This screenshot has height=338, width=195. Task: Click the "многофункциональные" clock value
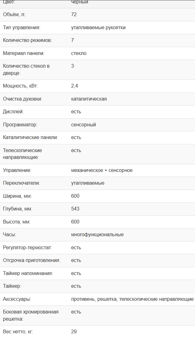point(97,235)
